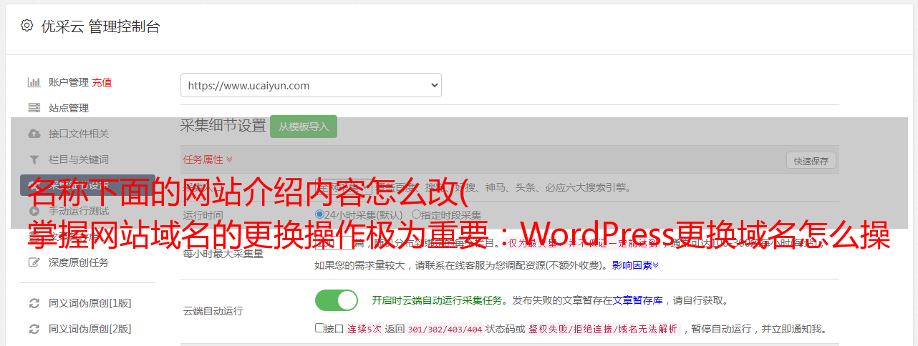The height and width of the screenshot is (346, 918).
Task: Toggle the 云端自动运行 switch
Action: (337, 300)
